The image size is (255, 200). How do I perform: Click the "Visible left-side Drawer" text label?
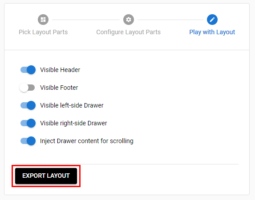72,105
